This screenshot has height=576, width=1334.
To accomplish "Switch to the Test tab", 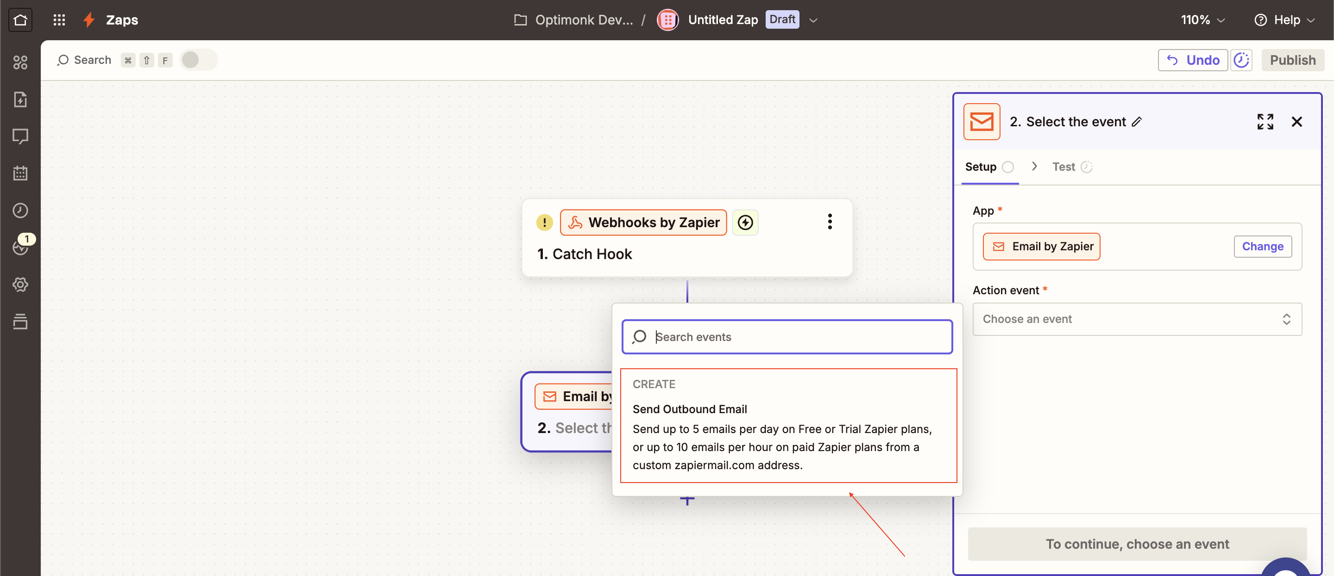I will point(1071,167).
